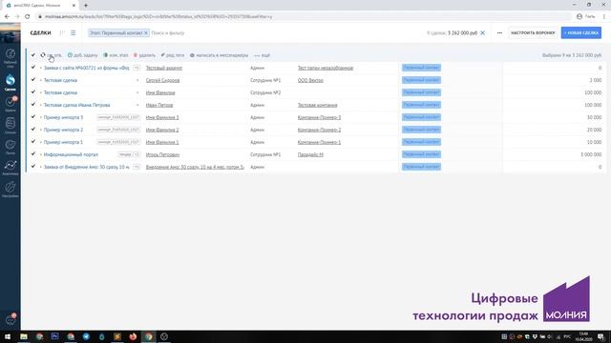Open File Explorer from taskbar
The height and width of the screenshot is (343, 611).
(x=24, y=336)
